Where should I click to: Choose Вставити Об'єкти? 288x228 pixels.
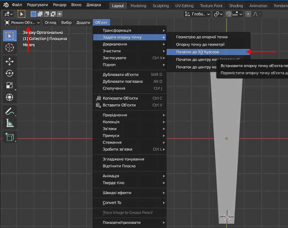point(130,105)
